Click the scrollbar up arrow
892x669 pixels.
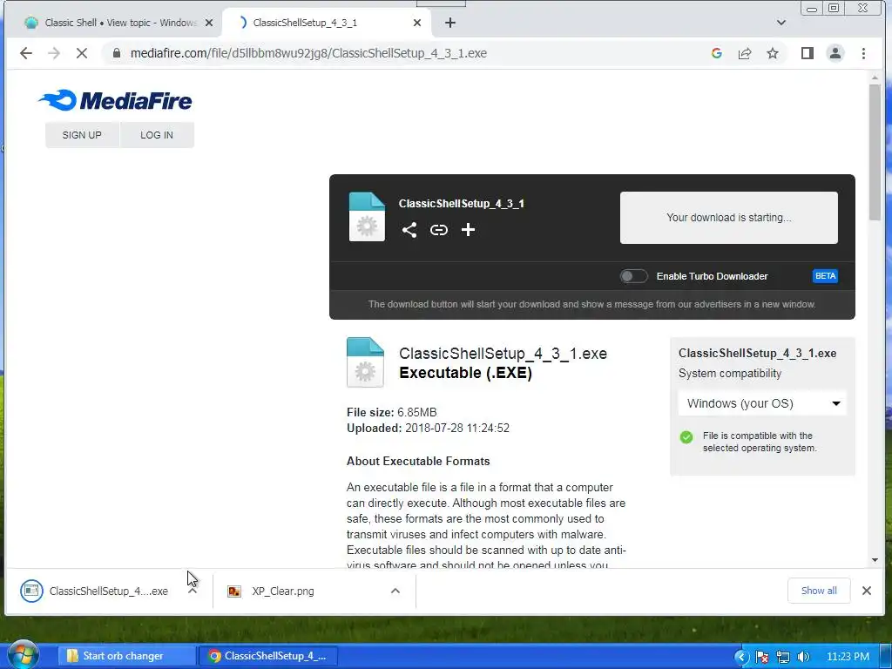pyautogui.click(x=875, y=78)
